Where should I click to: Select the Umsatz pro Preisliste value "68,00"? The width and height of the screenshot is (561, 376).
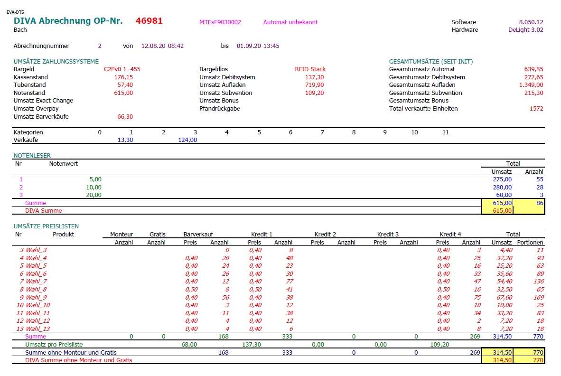point(189,345)
